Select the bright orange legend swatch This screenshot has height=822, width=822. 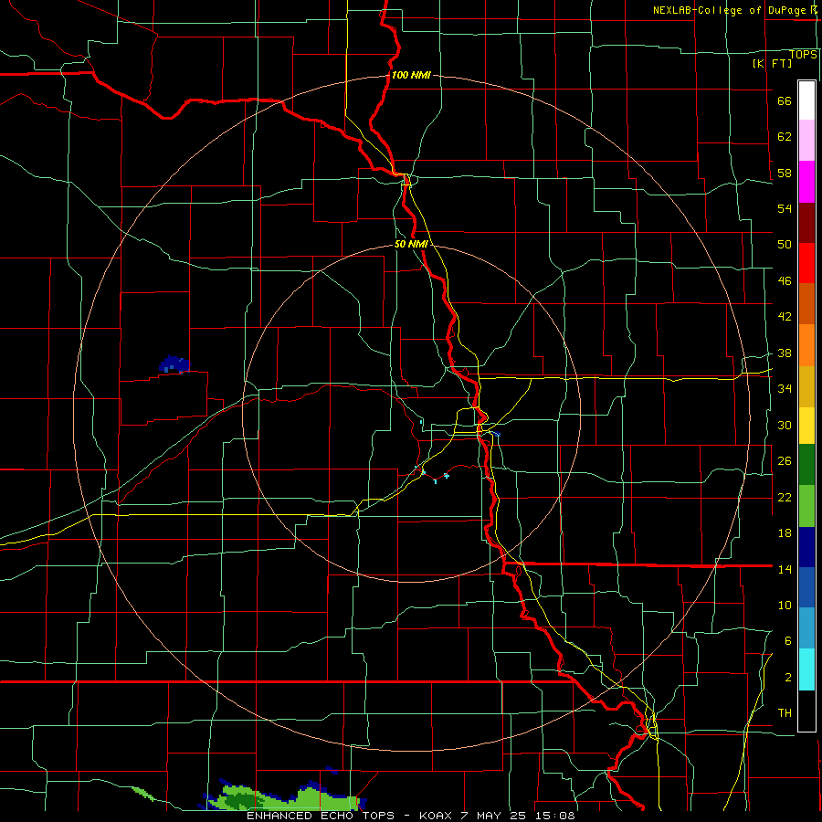coord(806,345)
